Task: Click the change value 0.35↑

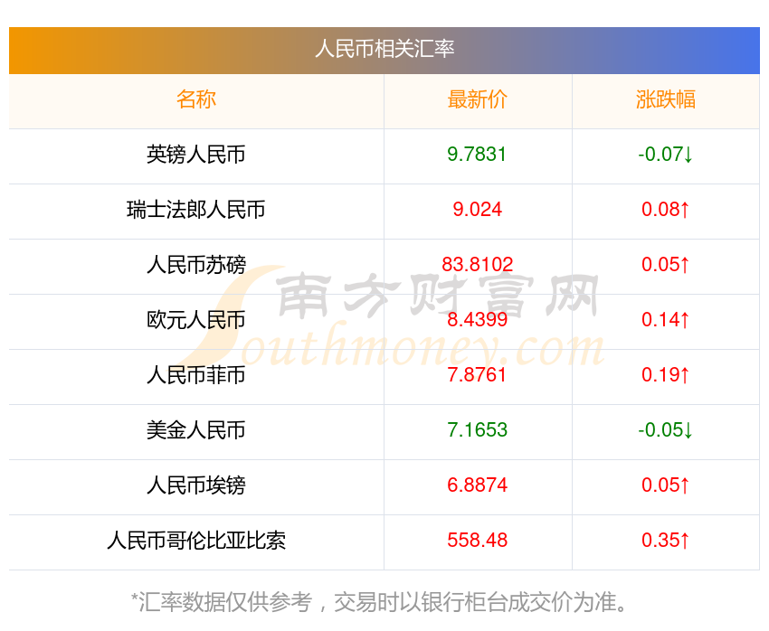Action: pyautogui.click(x=666, y=541)
